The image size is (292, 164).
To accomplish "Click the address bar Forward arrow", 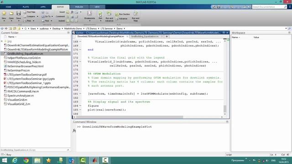I will click(x=6, y=28).
